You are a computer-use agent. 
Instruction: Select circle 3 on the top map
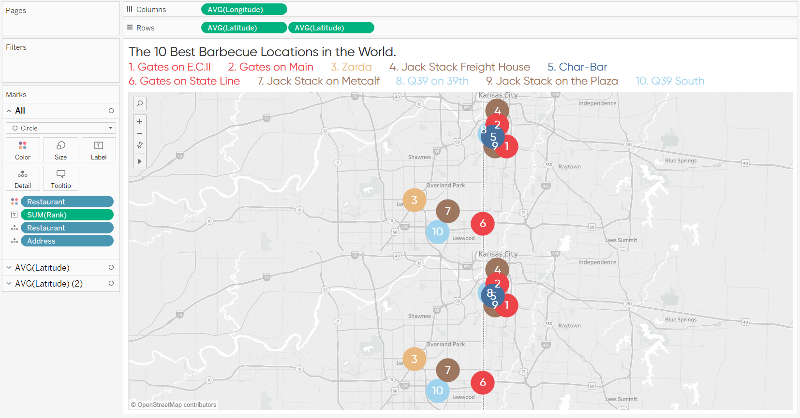415,200
